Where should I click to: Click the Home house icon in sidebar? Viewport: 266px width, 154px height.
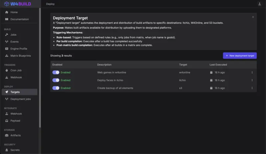tap(7, 12)
